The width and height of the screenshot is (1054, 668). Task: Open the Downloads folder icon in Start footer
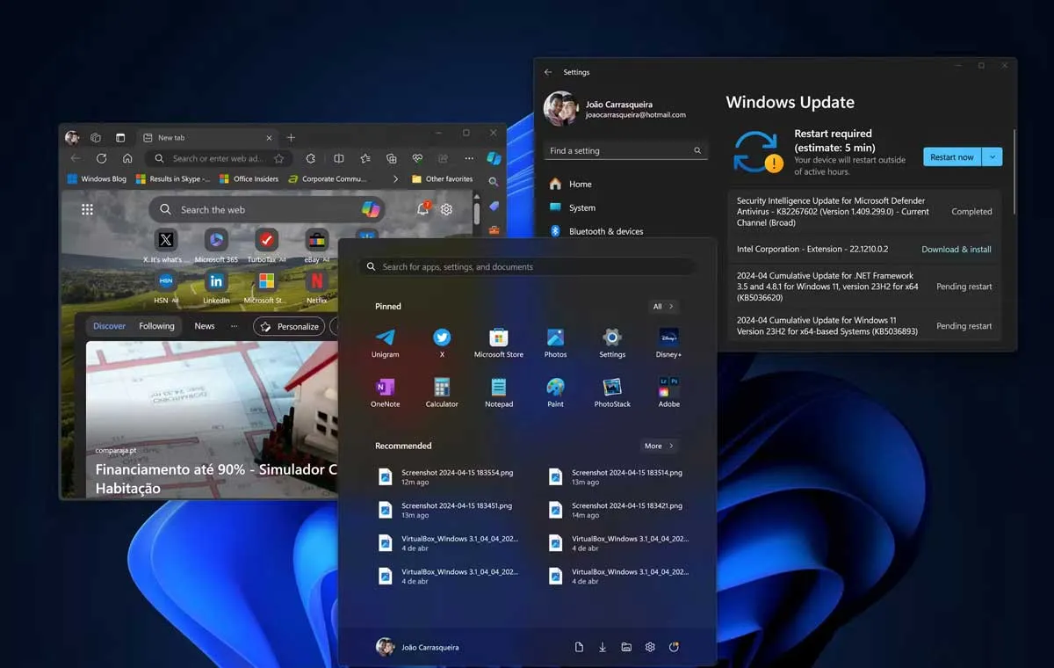point(603,647)
